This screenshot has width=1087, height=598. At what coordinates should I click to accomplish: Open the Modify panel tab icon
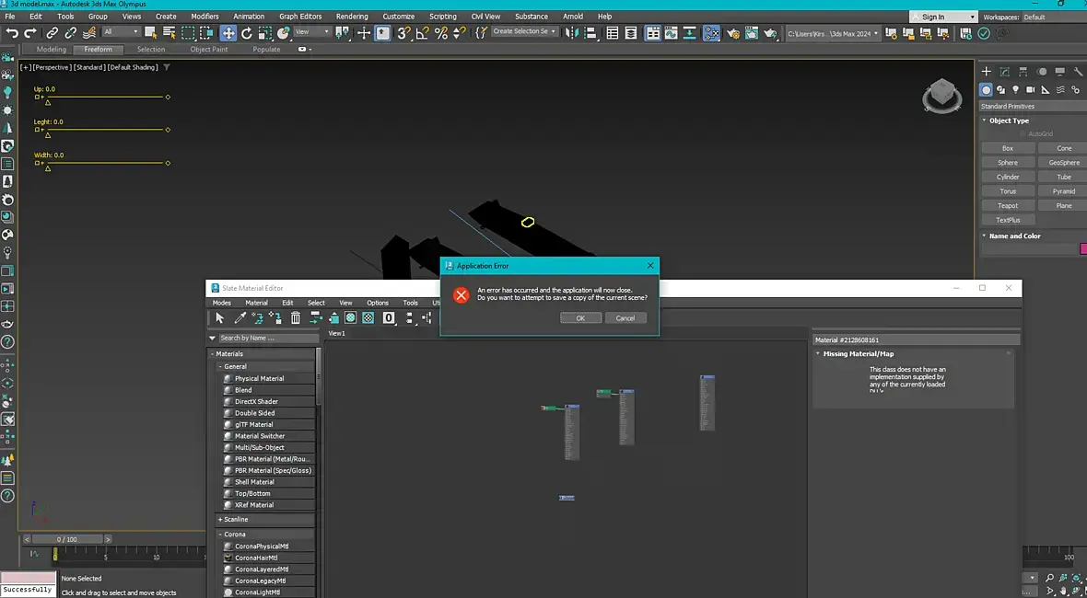coord(1004,72)
